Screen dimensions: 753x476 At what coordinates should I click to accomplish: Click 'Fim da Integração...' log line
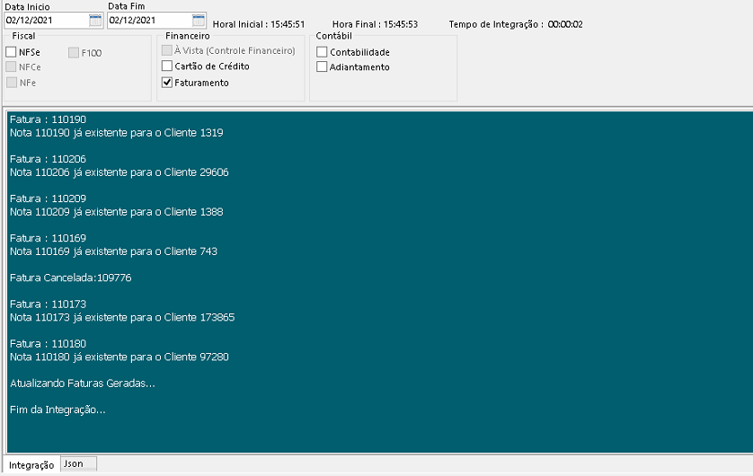pyautogui.click(x=58, y=410)
